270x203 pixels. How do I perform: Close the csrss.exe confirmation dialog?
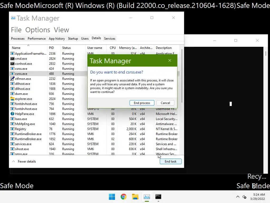click(x=170, y=61)
